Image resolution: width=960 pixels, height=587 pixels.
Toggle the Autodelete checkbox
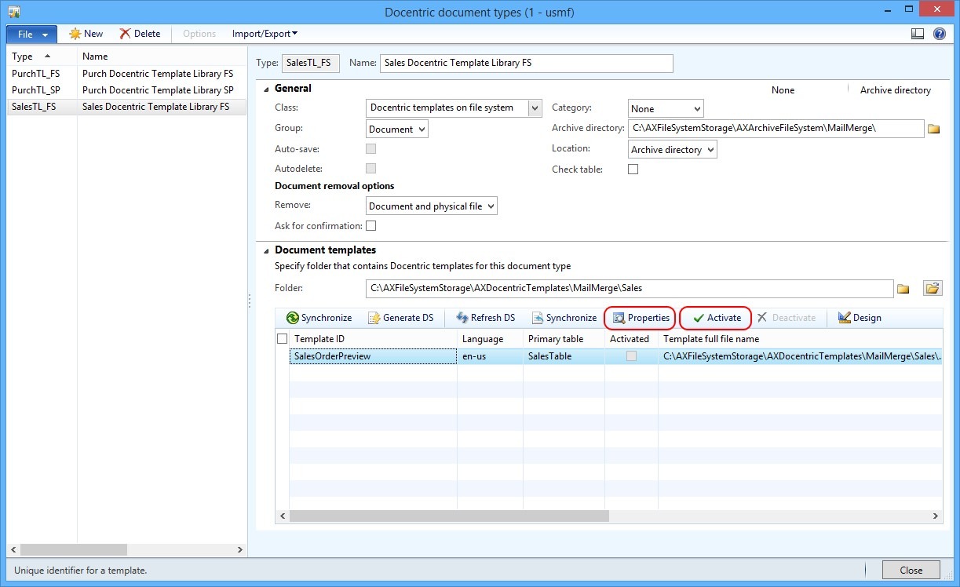370,168
